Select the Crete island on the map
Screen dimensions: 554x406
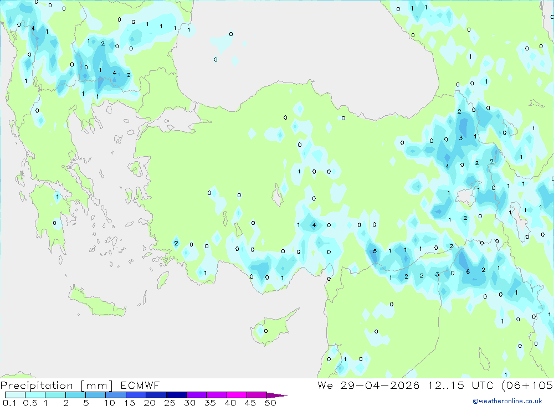click(x=97, y=301)
